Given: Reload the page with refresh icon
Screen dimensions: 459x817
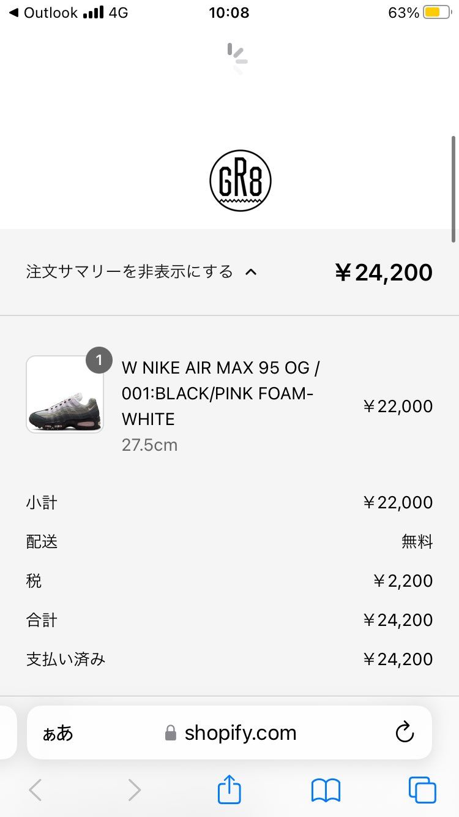Looking at the screenshot, I should (405, 732).
